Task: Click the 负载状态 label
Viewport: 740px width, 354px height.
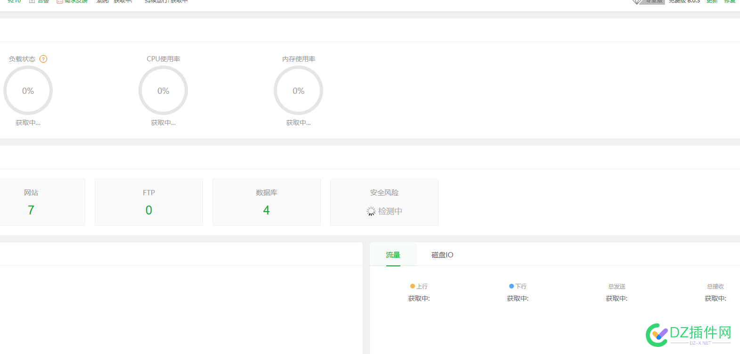Action: pyautogui.click(x=22, y=59)
